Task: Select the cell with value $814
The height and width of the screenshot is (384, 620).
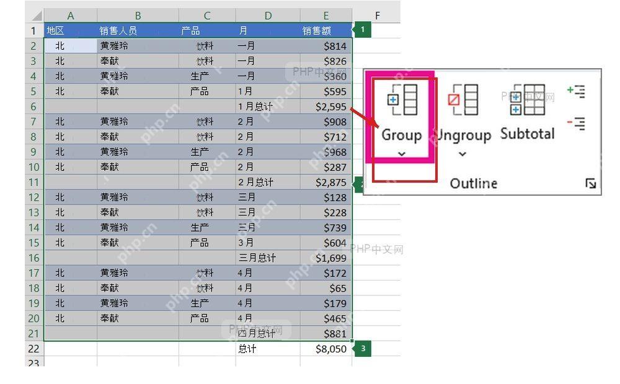Action: pos(326,46)
